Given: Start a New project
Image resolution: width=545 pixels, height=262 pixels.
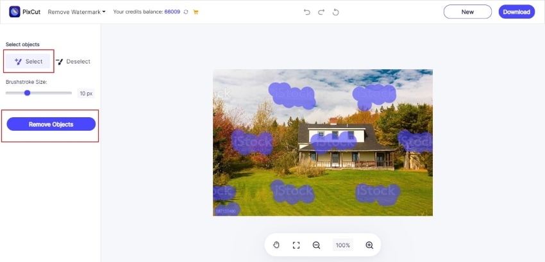Looking at the screenshot, I should point(467,12).
